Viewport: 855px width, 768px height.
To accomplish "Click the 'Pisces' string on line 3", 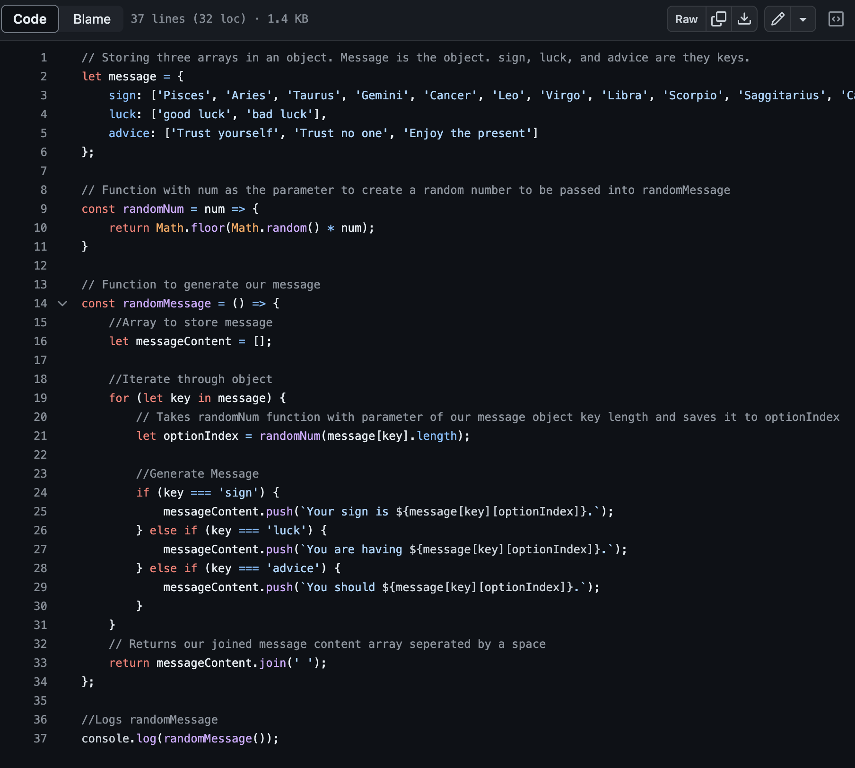I will click(183, 96).
